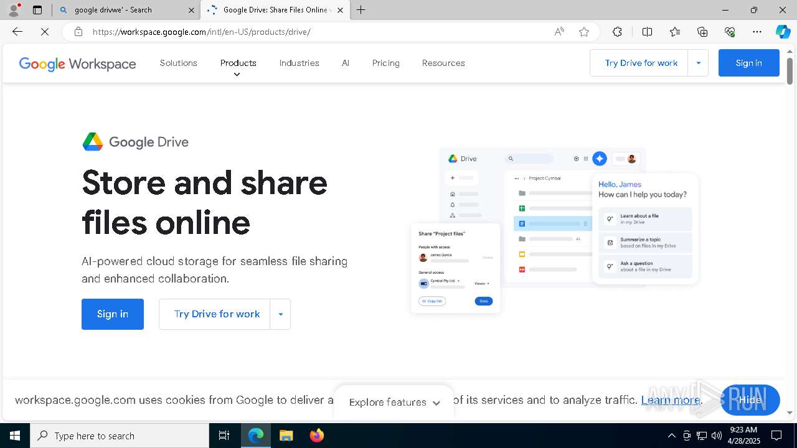
Task: Expand Products menu chevron
Action: tap(237, 75)
